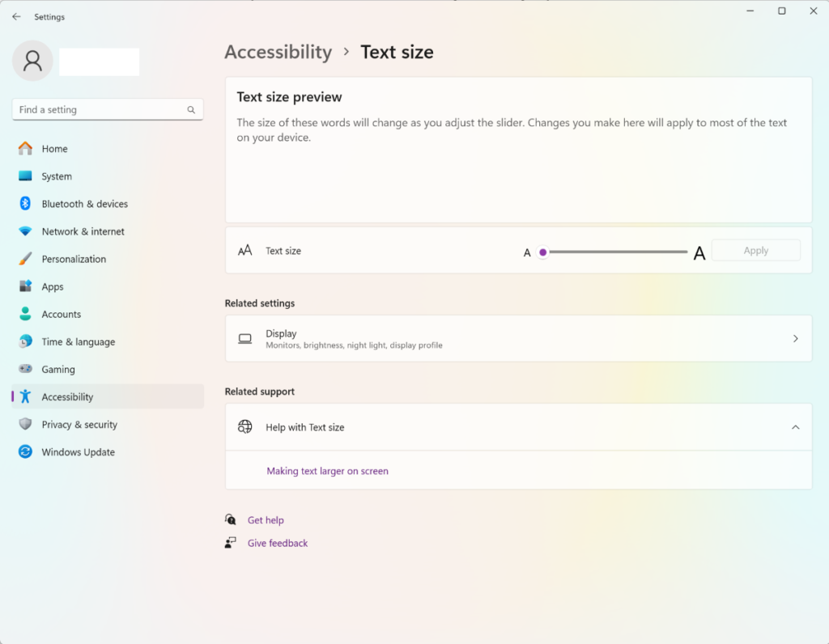Click the back arrow in title bar
This screenshot has height=644, width=829.
(16, 17)
